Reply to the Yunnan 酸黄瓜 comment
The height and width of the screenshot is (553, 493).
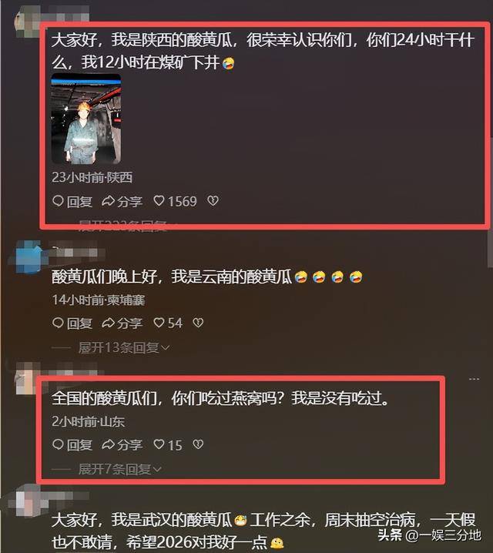[x=72, y=323]
